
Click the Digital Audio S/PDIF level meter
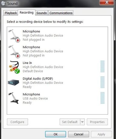click(102, 82)
